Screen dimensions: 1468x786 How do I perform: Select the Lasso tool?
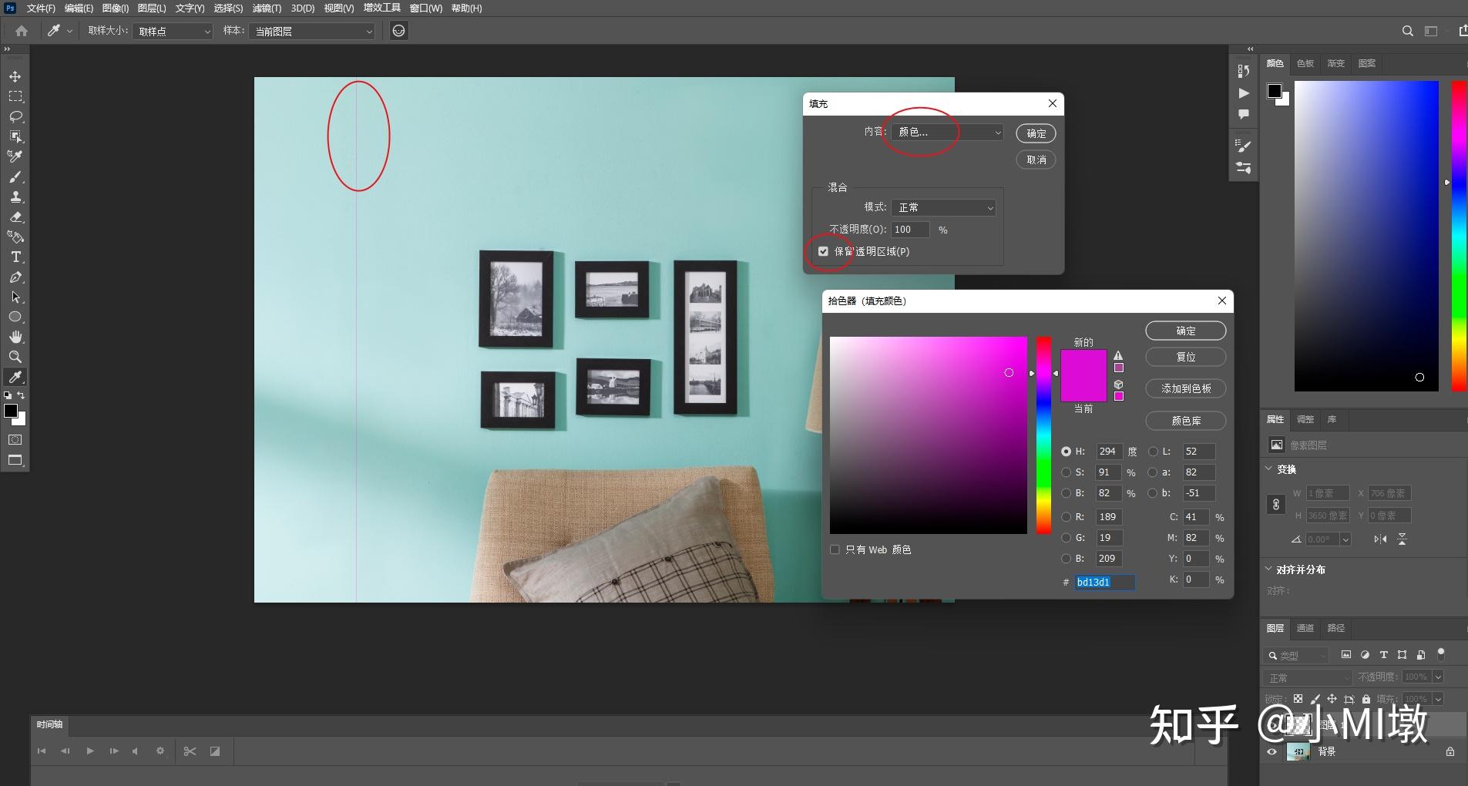[x=15, y=117]
